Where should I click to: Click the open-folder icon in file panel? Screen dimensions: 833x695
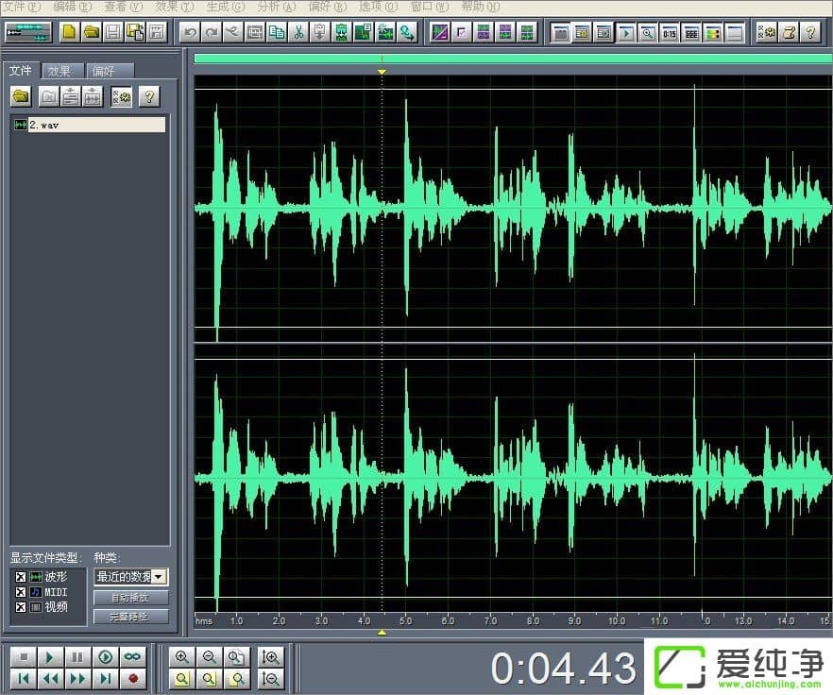click(x=21, y=96)
